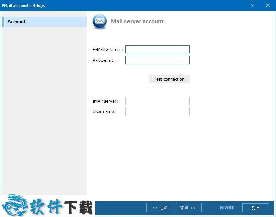This screenshot has width=276, height=217.
Task: Click the Mail server account heading
Action: click(x=137, y=21)
